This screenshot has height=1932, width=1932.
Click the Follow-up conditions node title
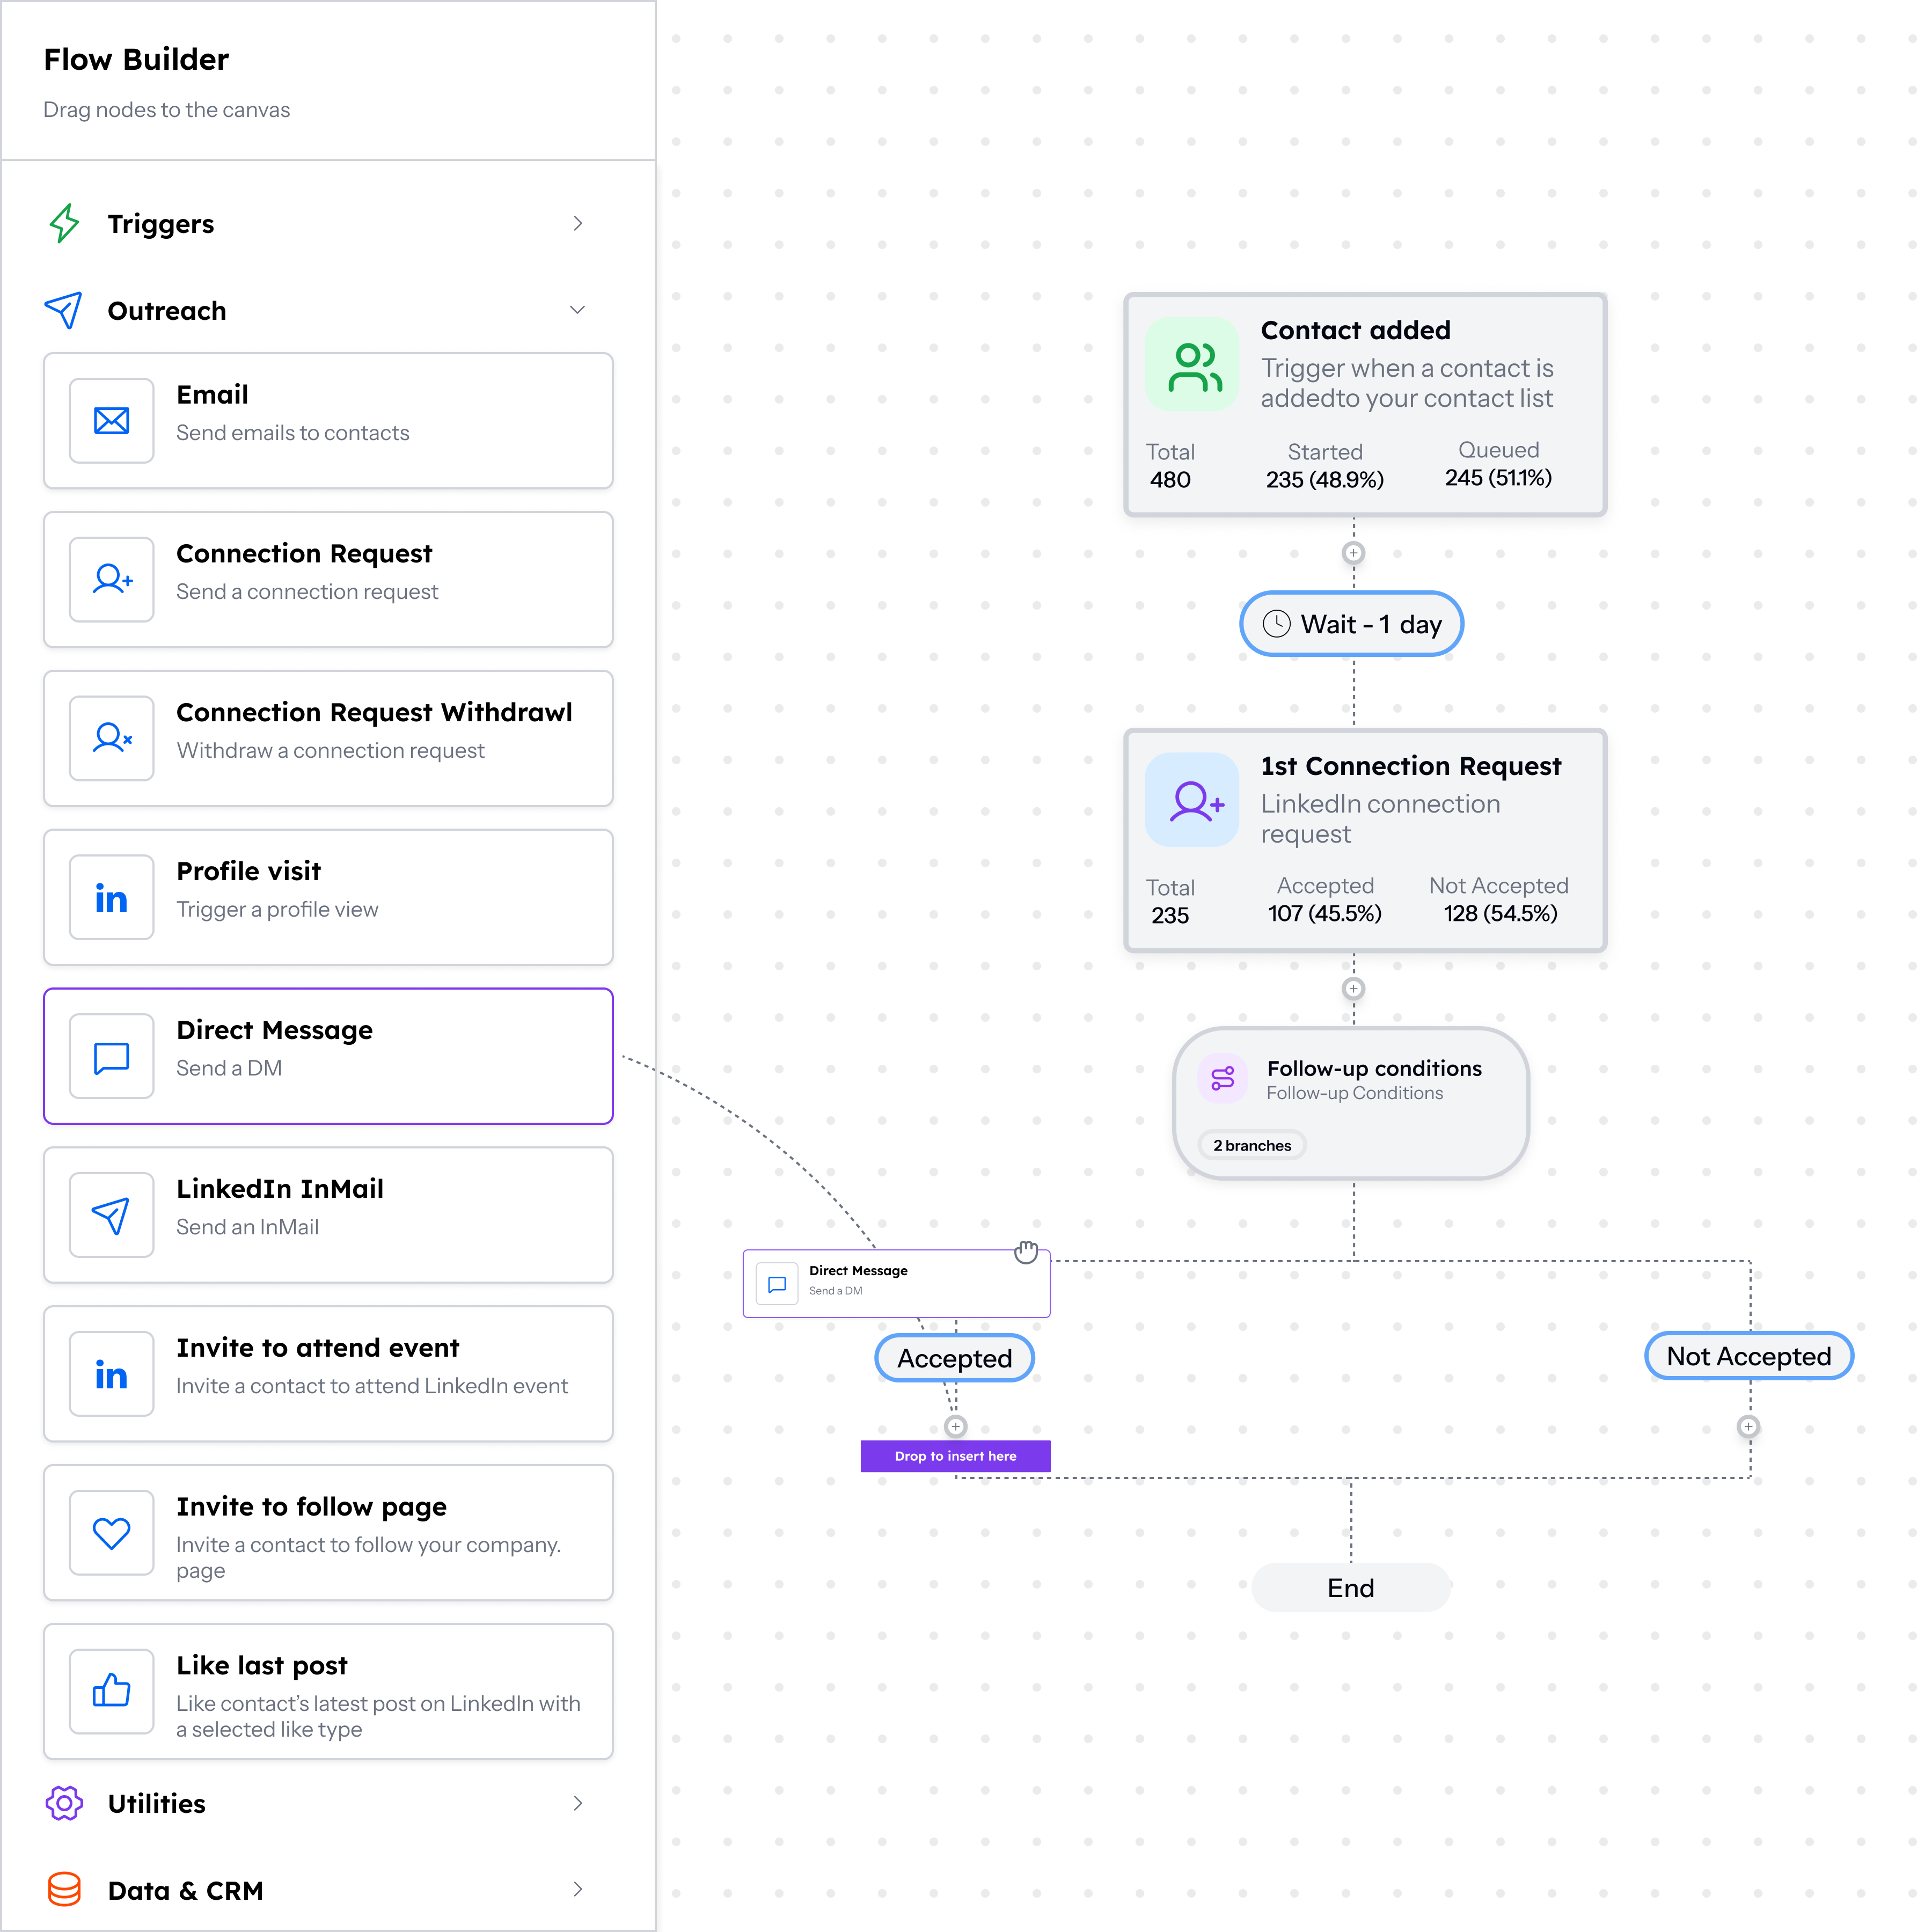point(1375,1068)
